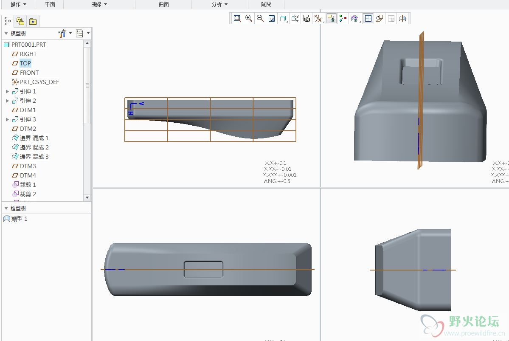Select 類型 1 in the style tree
Screen dimensions: 509x341
(15, 219)
